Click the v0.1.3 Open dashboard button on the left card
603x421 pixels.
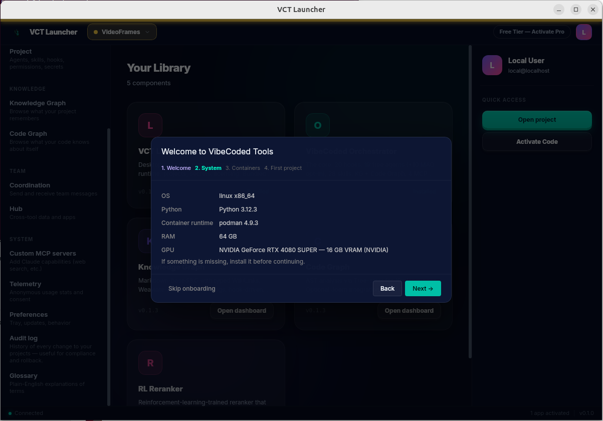(242, 311)
